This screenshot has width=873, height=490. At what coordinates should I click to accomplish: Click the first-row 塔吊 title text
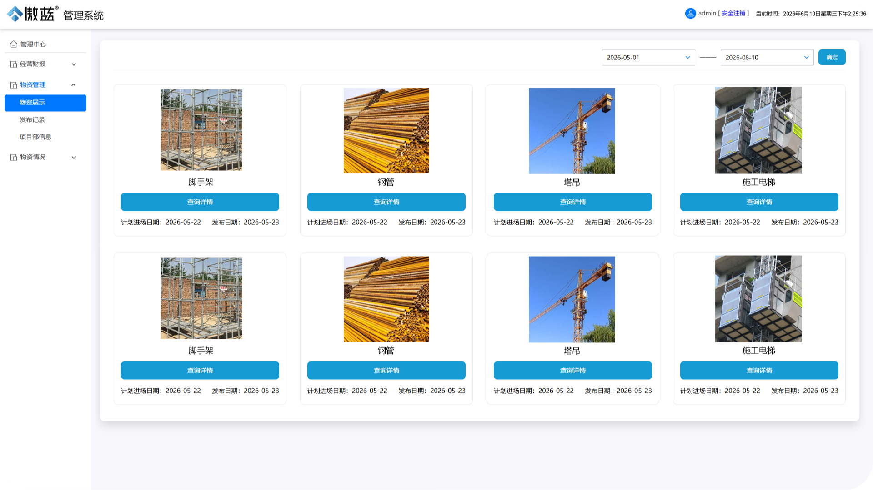[572, 183]
